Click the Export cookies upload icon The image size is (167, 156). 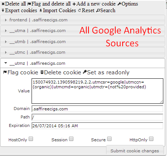[x=3, y=10]
